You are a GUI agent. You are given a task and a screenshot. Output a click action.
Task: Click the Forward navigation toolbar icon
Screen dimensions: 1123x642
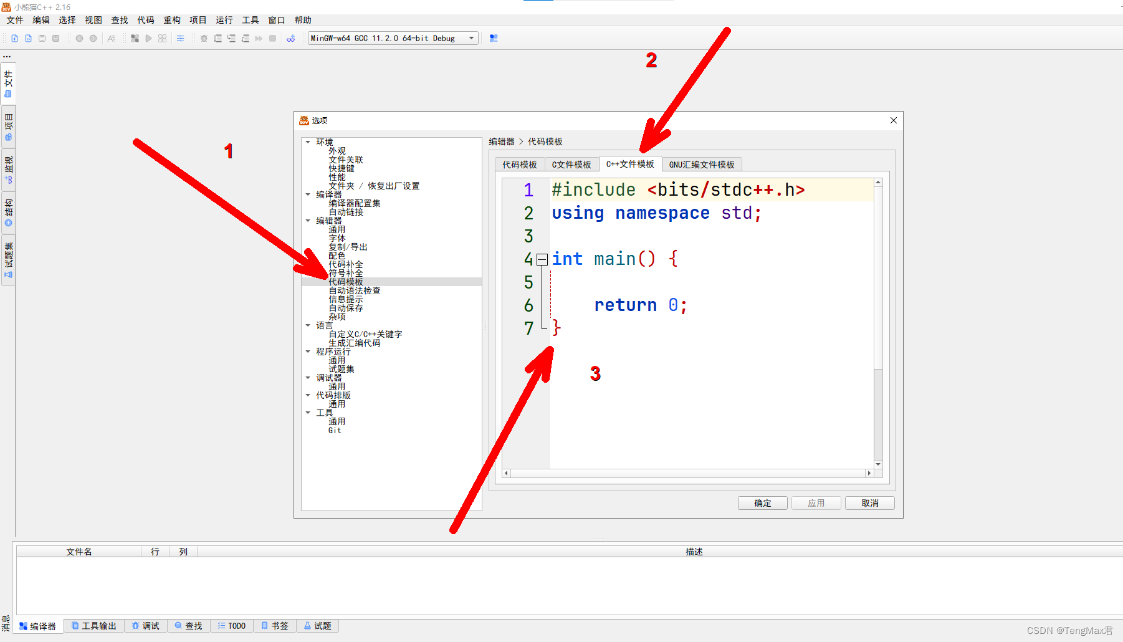(93, 39)
